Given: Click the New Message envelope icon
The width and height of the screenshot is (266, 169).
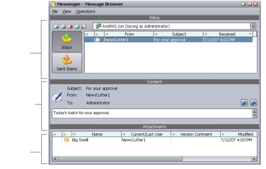Looking at the screenshot, I should point(56,26).
